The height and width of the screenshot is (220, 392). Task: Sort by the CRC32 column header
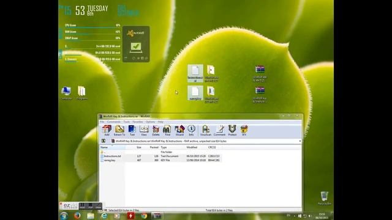click(214, 147)
